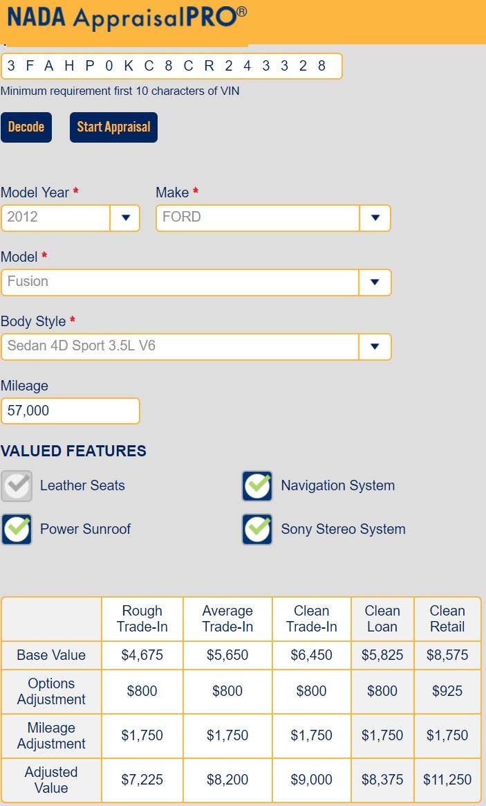Screen dimensions: 486x806
Task: Click the $8,375 adjusted Clean Loan value
Action: [382, 780]
